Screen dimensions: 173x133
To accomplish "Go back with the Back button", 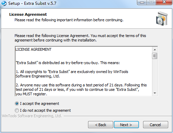I will pos(100,125).
